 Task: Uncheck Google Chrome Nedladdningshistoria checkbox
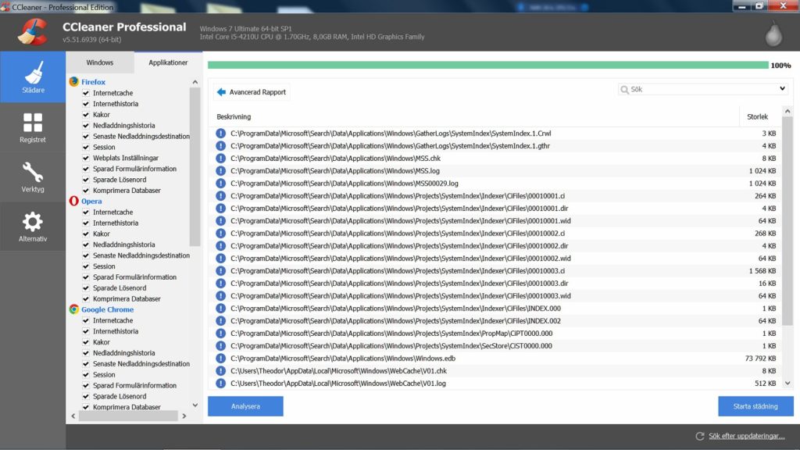coord(86,352)
